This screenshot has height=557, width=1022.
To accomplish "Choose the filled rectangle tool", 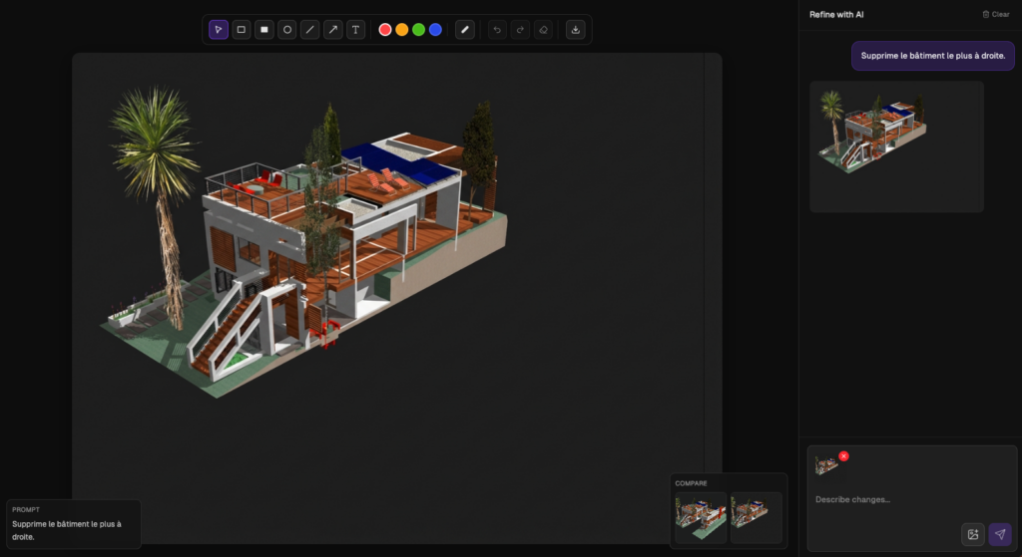I will click(x=264, y=30).
